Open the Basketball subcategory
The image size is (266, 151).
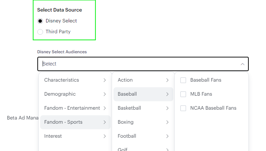tap(143, 108)
